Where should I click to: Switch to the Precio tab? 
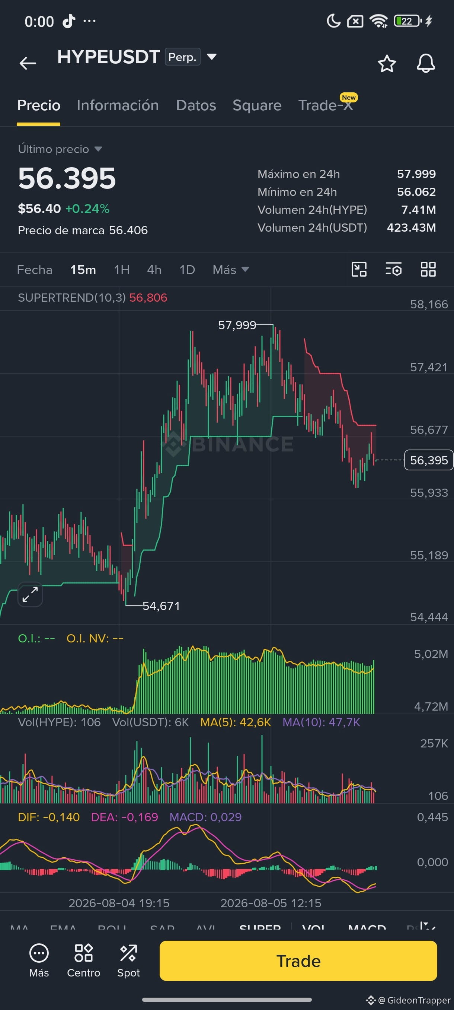tap(39, 105)
